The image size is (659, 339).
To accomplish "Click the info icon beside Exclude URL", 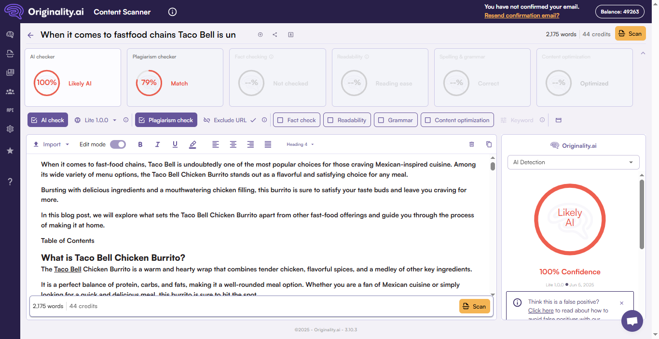I will (x=264, y=120).
